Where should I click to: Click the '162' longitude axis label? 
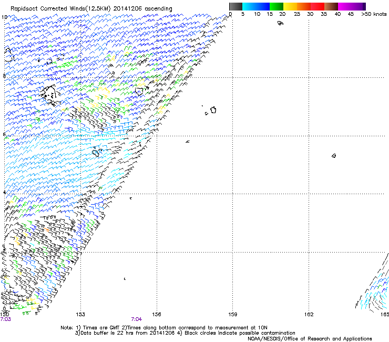pos(309,315)
